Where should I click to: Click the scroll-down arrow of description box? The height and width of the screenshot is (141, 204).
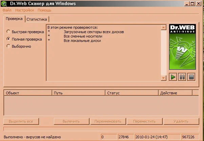coord(164,78)
